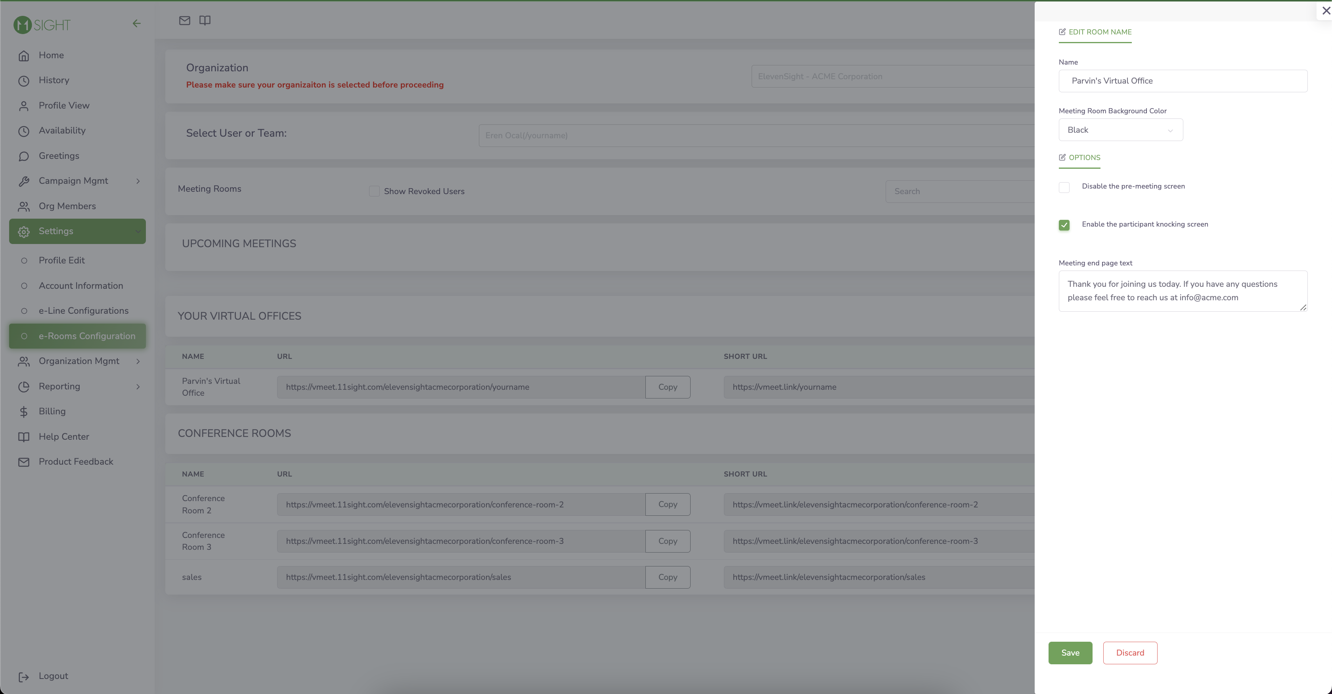This screenshot has width=1332, height=694.
Task: Discard the room changes
Action: click(1130, 653)
